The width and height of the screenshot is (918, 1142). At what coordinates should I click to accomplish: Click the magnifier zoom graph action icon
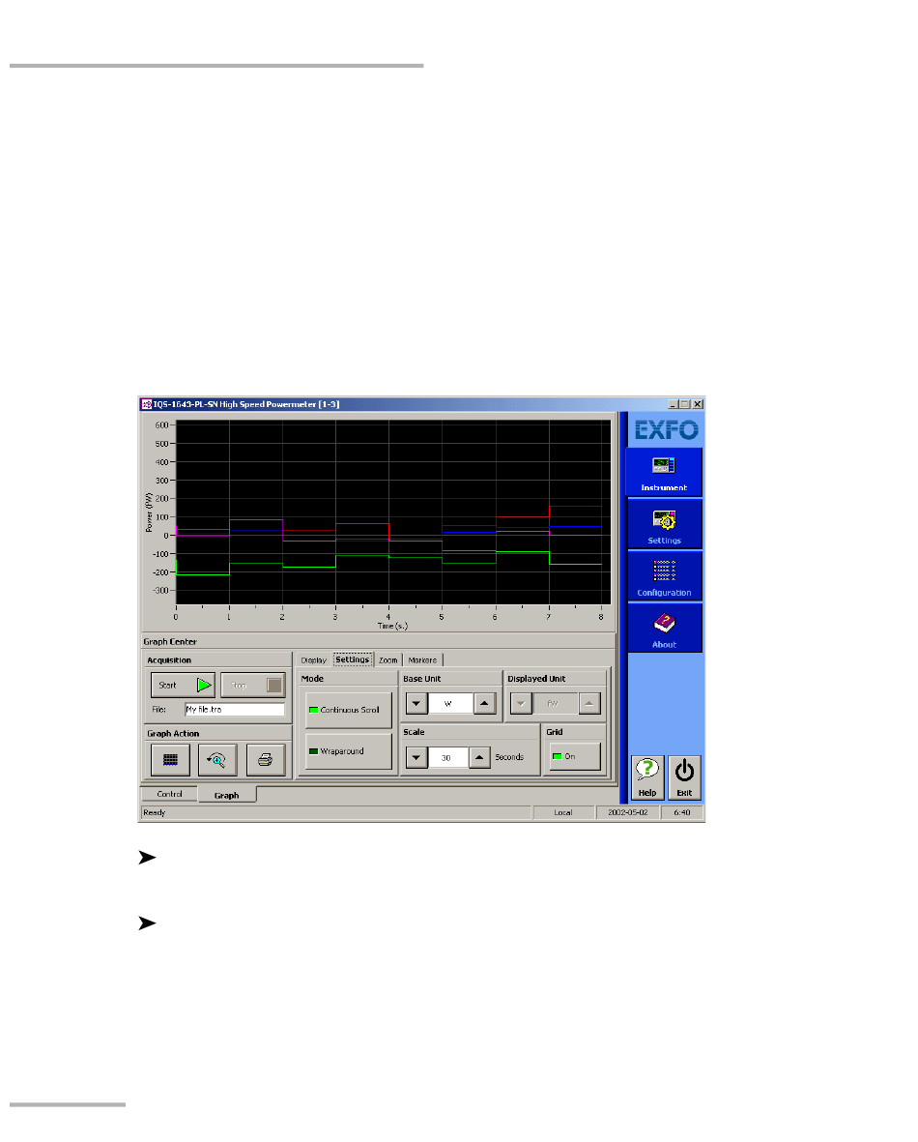coord(217,760)
